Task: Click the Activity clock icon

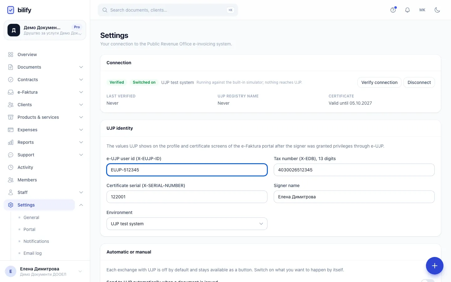Action: 11,167
